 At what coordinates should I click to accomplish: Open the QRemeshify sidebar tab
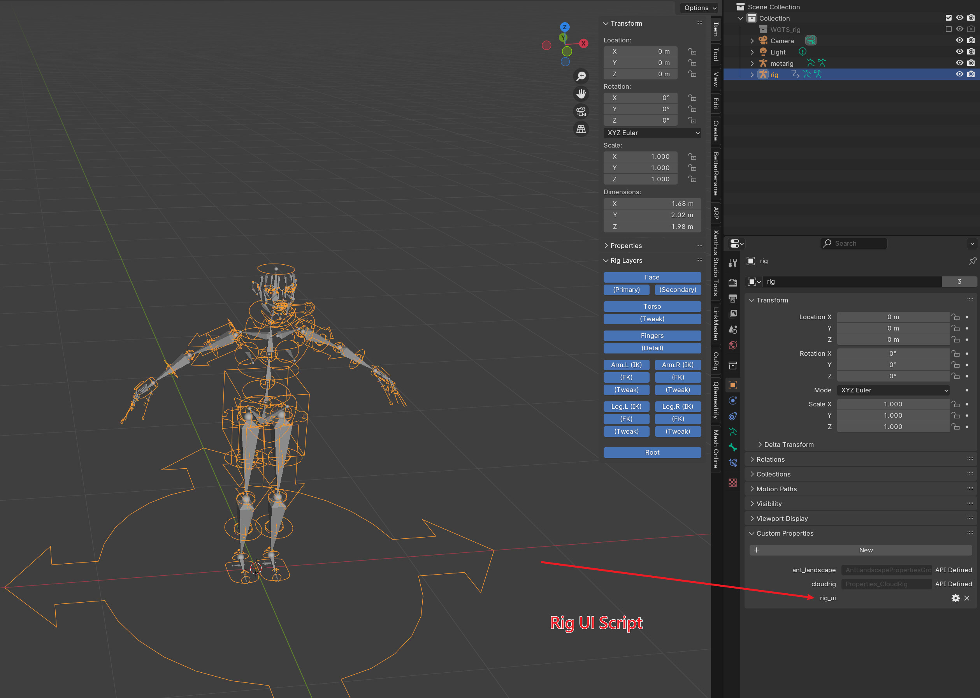[x=716, y=401]
